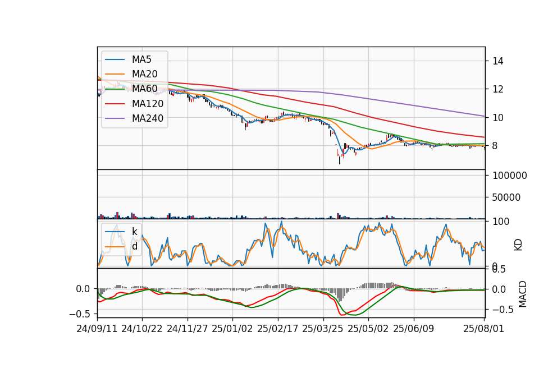Image resolution: width=539 pixels, height=387 pixels.
Task: Click the left MACD axis value −0.5
Action: click(79, 314)
